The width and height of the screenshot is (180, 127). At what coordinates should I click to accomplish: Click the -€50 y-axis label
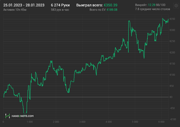(x=172, y=108)
